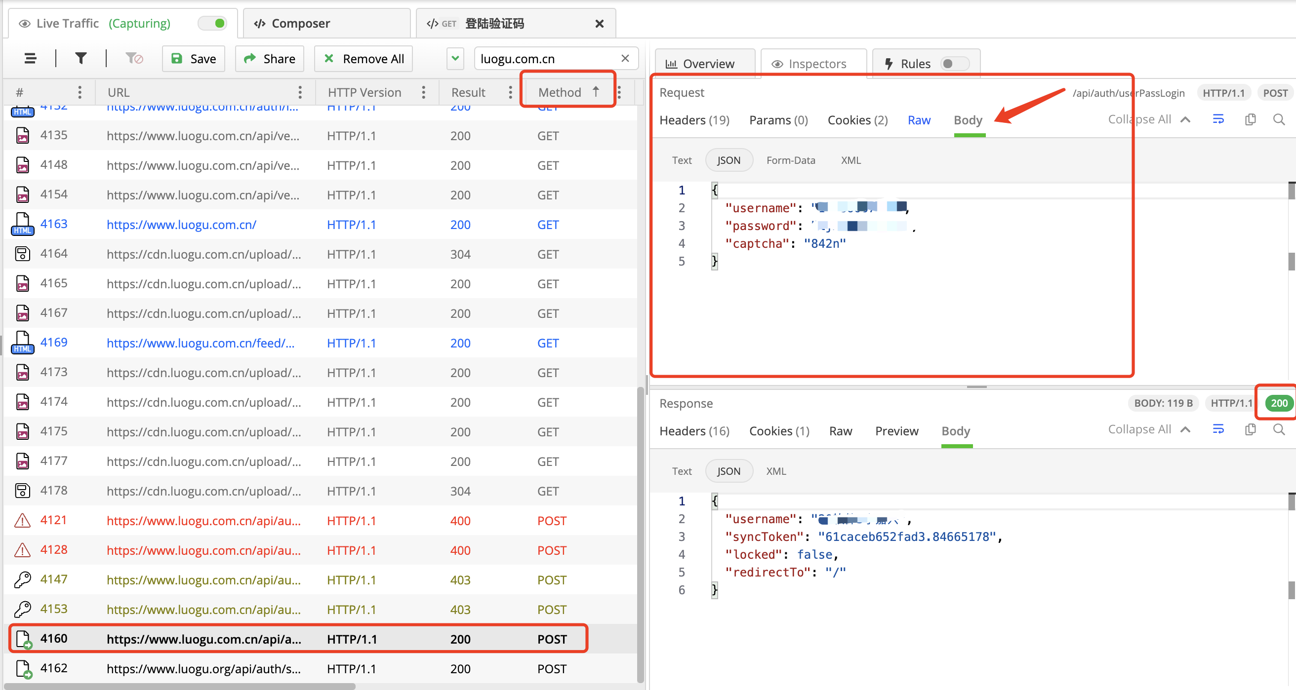
Task: Switch to the Composer tab
Action: 300,23
